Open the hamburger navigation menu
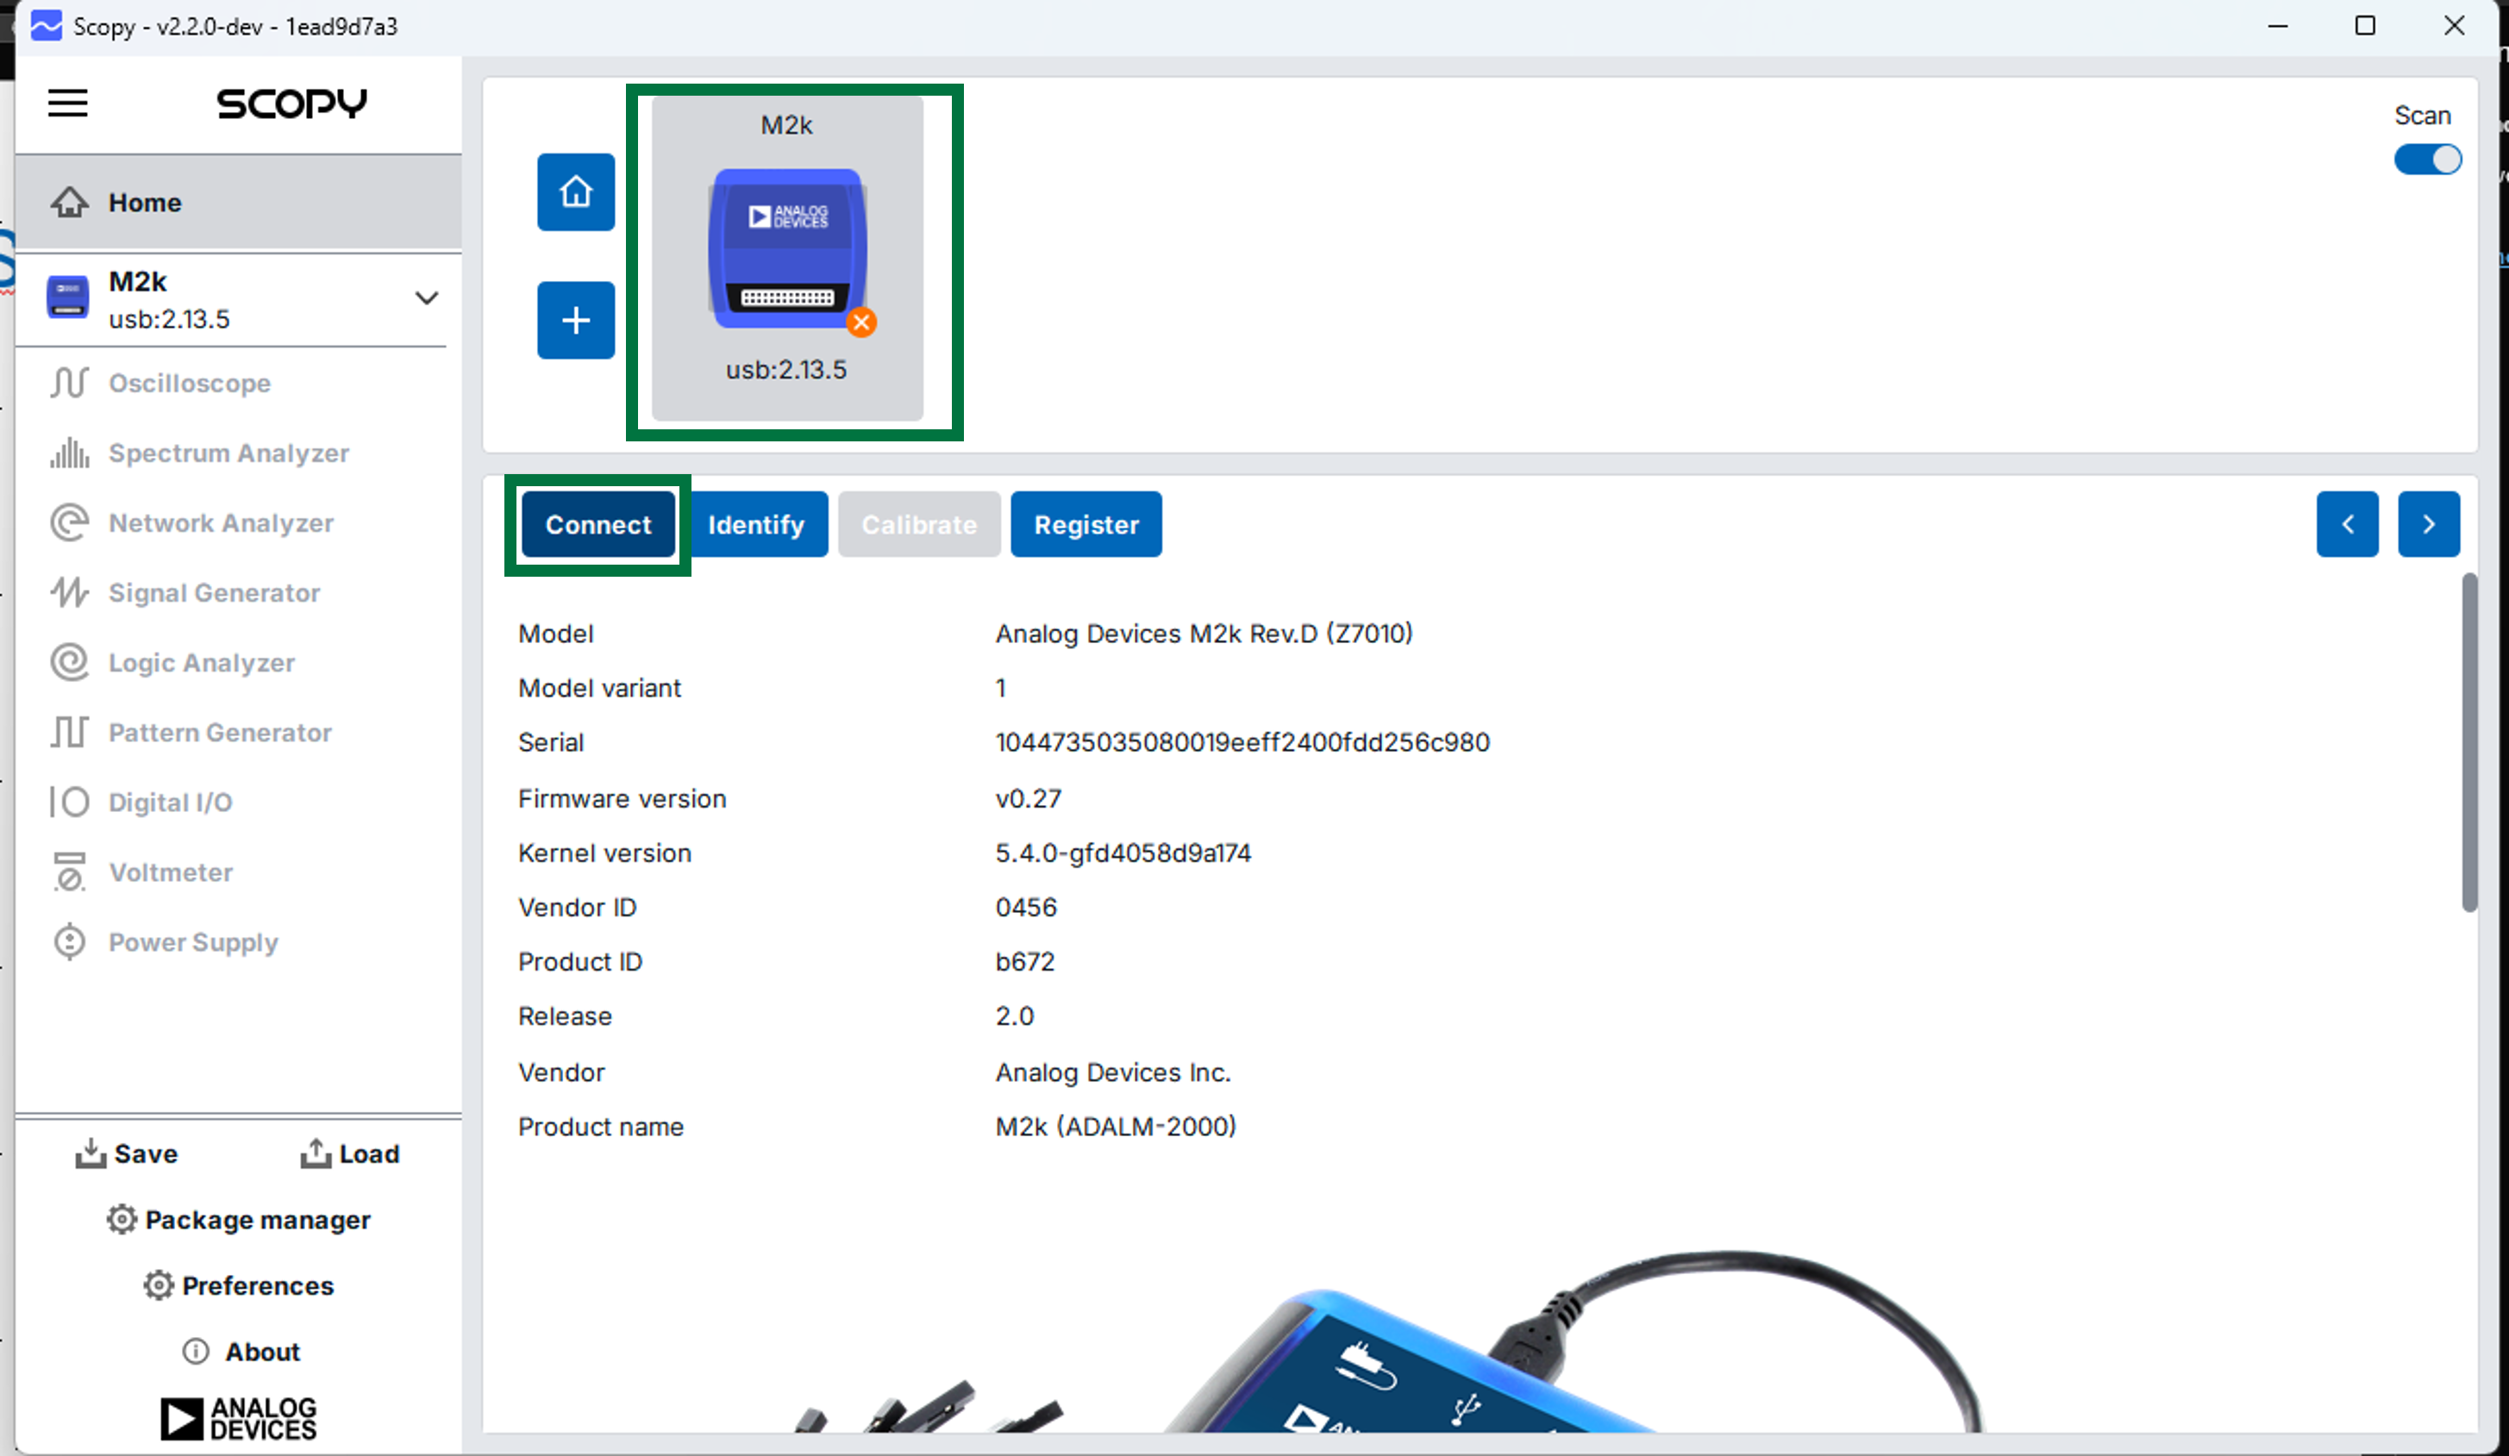Viewport: 2509px width, 1456px height. coord(66,103)
